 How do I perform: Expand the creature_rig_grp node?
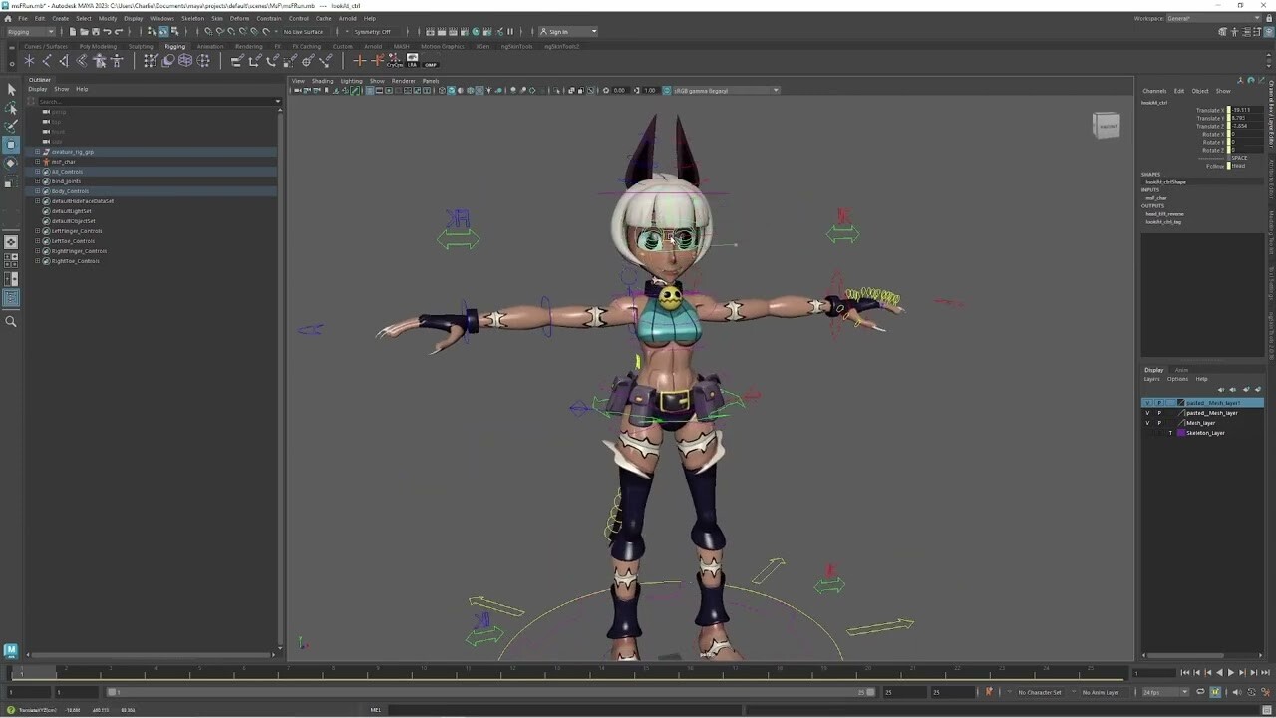tap(37, 152)
